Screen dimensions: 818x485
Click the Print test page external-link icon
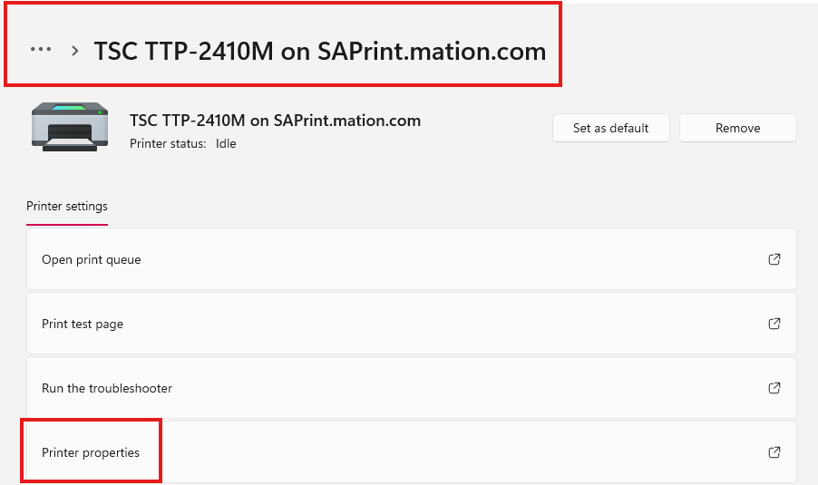tap(774, 324)
